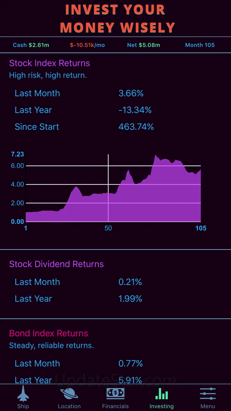
Task: Tap the 105 end label on chart axis
Action: point(201,228)
